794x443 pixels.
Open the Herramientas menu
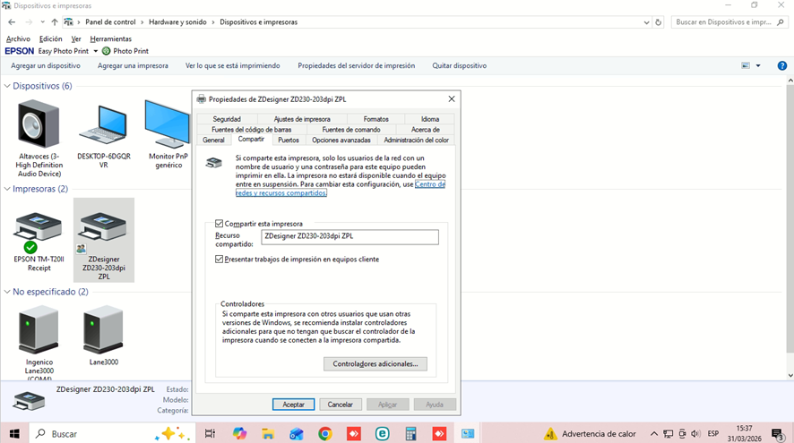110,39
